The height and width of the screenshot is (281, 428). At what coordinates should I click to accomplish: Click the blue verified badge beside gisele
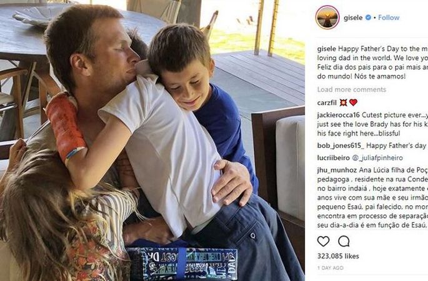[368, 17]
